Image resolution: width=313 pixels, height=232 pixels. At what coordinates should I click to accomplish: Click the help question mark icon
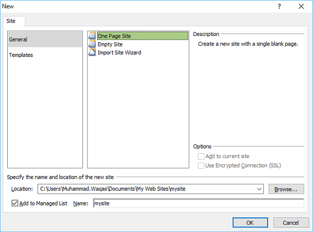click(279, 7)
